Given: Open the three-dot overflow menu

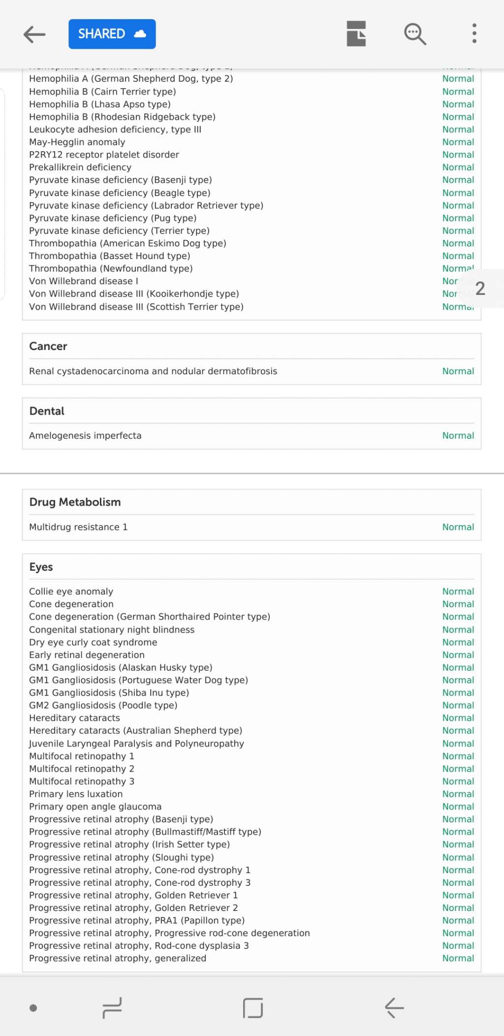Looking at the screenshot, I should click(x=474, y=33).
